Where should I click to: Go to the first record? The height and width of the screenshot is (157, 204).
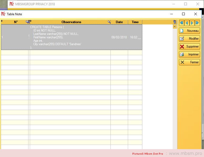click(x=181, y=23)
